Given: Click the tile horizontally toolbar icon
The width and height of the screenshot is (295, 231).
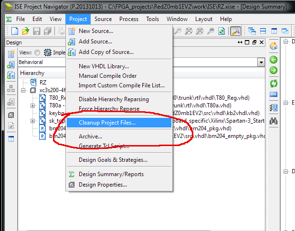Looking at the screenshot, I should point(263,31).
